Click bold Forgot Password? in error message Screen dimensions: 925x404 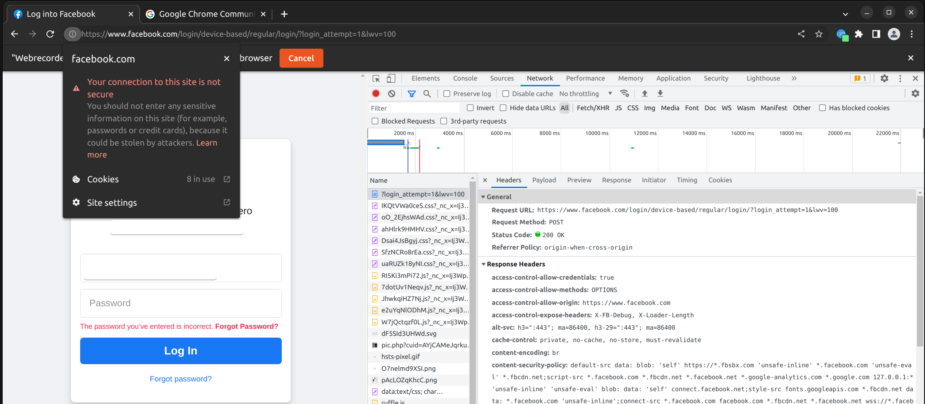[247, 327]
